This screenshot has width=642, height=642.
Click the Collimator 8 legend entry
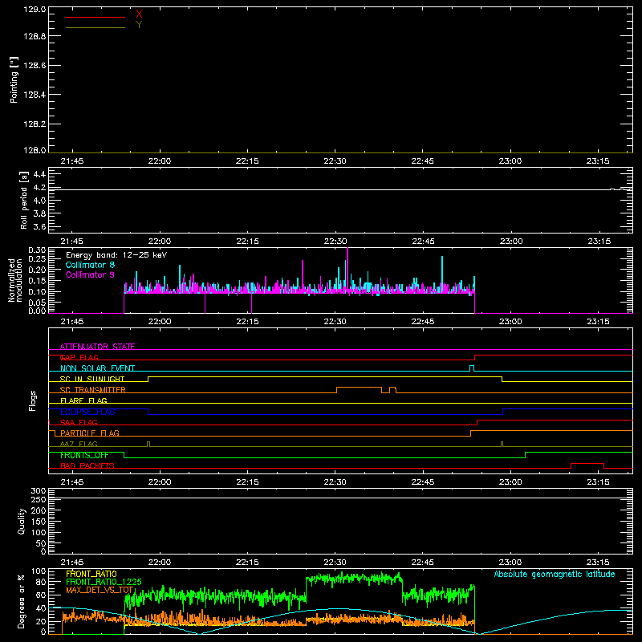pyautogui.click(x=90, y=265)
